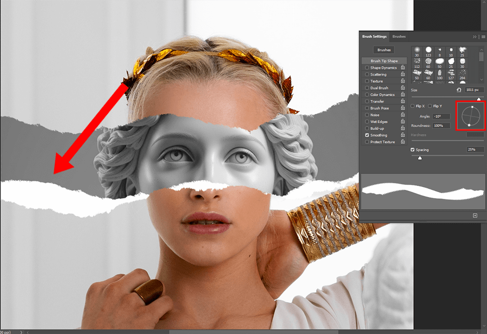Toggle the lock icon for Color Dynamics
This screenshot has width=487, height=334.
pyautogui.click(x=403, y=95)
